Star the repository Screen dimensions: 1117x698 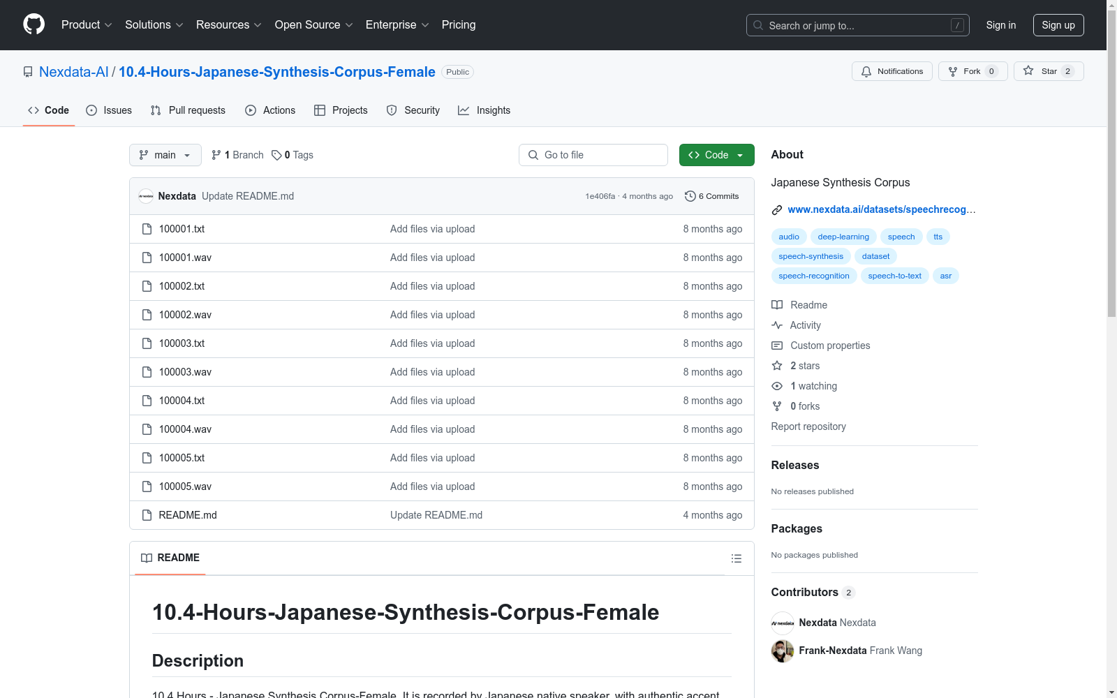point(1048,71)
